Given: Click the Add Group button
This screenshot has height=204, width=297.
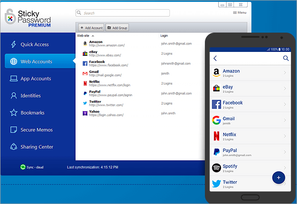Looking at the screenshot, I should (117, 28).
